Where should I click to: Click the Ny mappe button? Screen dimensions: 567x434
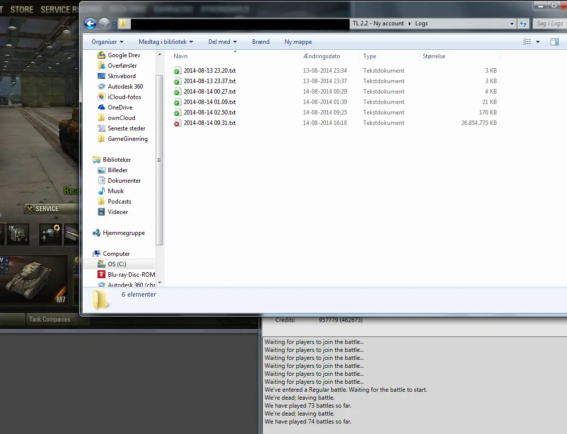coord(298,42)
